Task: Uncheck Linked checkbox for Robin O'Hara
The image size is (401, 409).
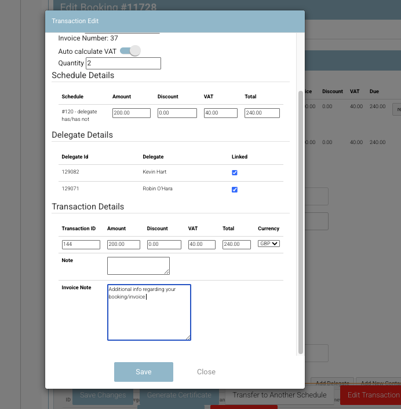Action: (235, 190)
